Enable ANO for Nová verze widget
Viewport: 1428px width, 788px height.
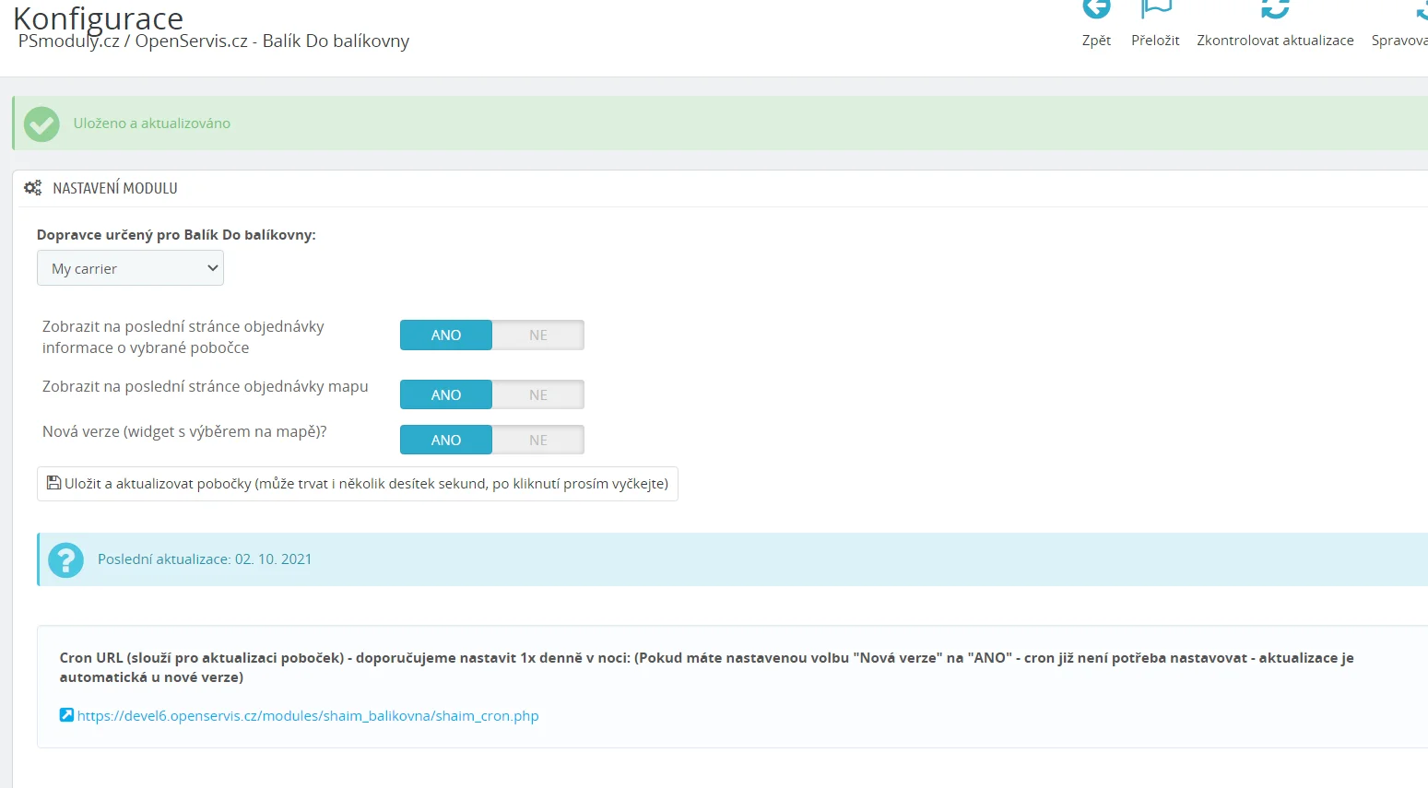(x=446, y=441)
